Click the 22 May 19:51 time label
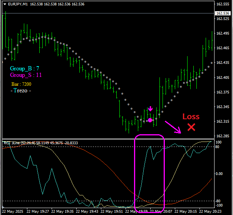Image resolution: width=233 pixels, height=215 pixels. point(112,211)
